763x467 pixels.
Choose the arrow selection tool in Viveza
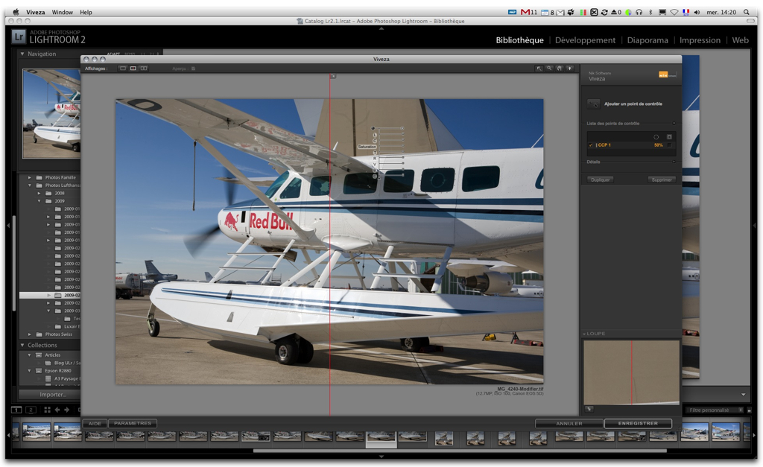point(539,69)
